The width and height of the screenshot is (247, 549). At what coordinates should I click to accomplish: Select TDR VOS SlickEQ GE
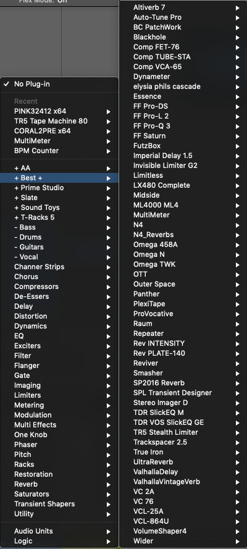(183, 422)
